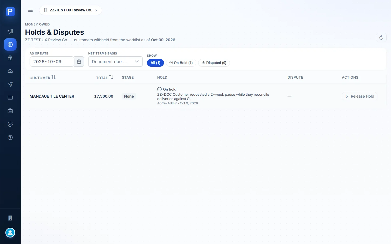Image resolution: width=391 pixels, height=244 pixels.
Task: Click the Holds & Disputes page heading
Action: tap(55, 32)
